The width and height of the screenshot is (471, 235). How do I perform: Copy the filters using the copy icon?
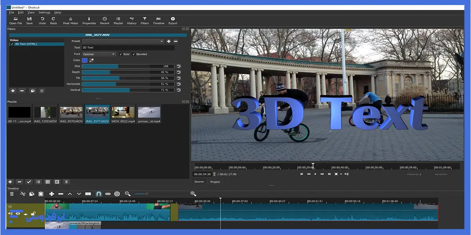click(x=33, y=90)
